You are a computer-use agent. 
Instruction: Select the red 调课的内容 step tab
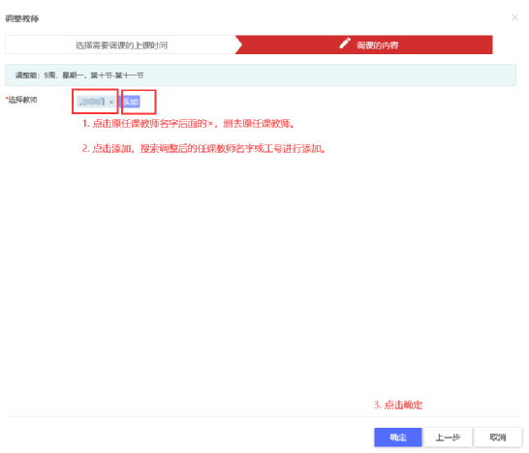(364, 45)
